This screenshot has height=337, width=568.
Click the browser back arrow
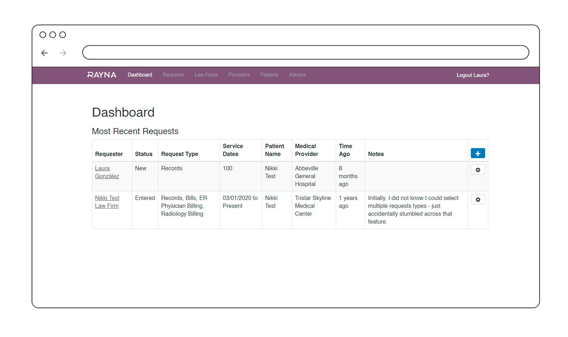[x=44, y=53]
